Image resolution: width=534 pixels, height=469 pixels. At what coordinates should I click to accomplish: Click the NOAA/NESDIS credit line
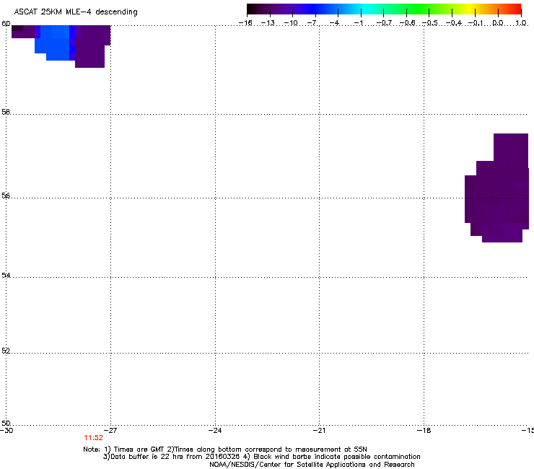pyautogui.click(x=312, y=465)
